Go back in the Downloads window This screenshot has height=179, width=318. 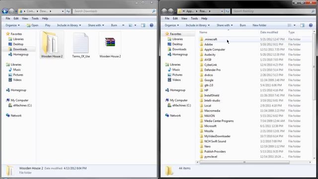[5, 11]
